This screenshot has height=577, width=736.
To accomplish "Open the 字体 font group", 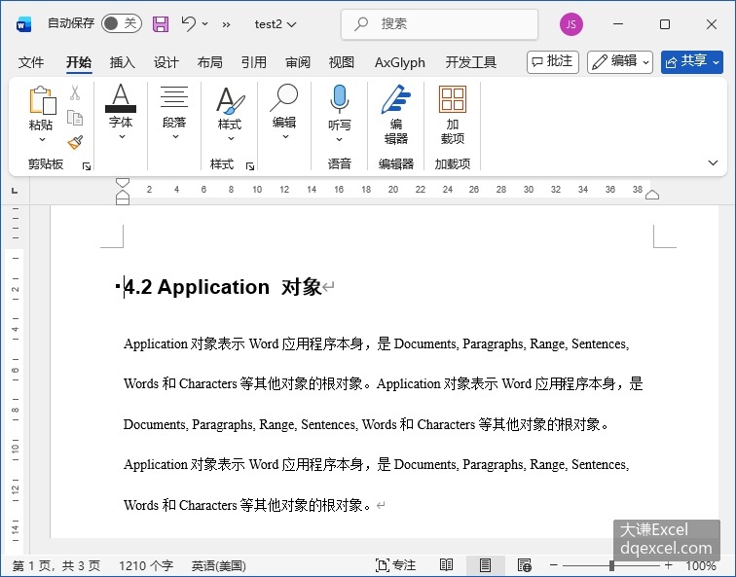I will 121,112.
